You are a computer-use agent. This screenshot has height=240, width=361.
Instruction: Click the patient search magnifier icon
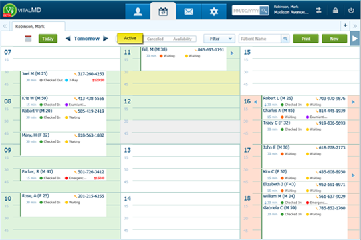(x=285, y=39)
